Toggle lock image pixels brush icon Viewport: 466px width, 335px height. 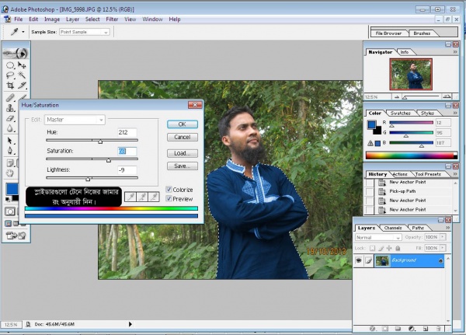coord(381,248)
